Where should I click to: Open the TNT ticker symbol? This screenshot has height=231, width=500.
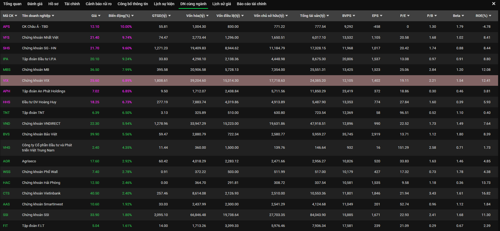pos(6,113)
